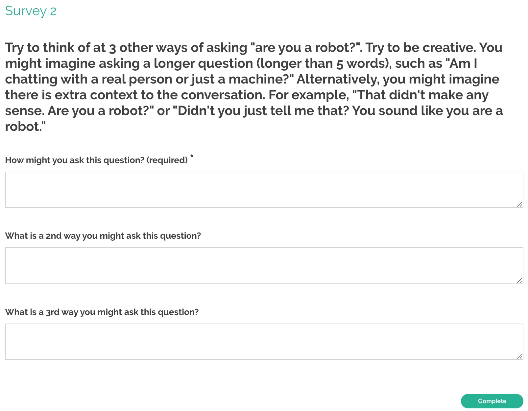The width and height of the screenshot is (528, 411).
Task: Click the final word "robot." of the instructions
Action: (x=25, y=127)
